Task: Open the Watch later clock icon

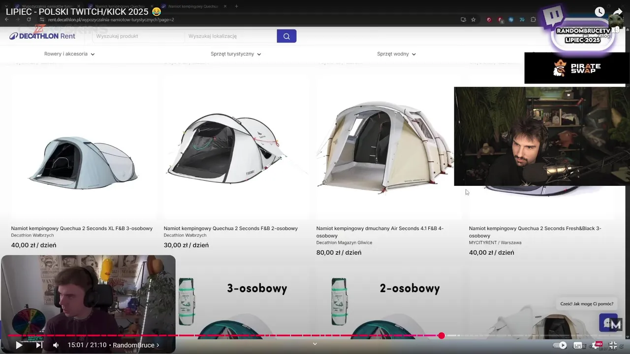Action: (599, 12)
